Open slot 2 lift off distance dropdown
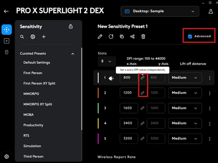 tap(185, 93)
